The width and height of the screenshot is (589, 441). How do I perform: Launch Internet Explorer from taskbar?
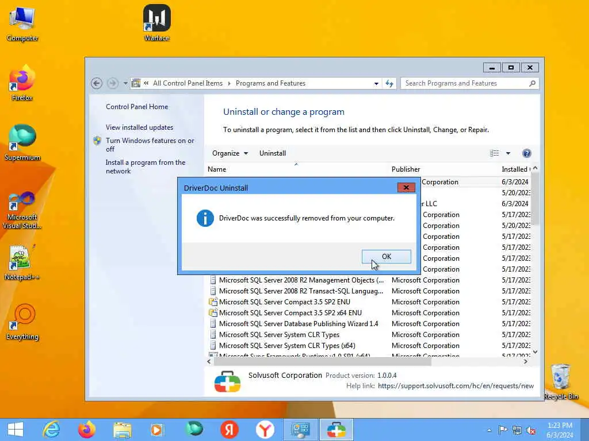coord(51,430)
